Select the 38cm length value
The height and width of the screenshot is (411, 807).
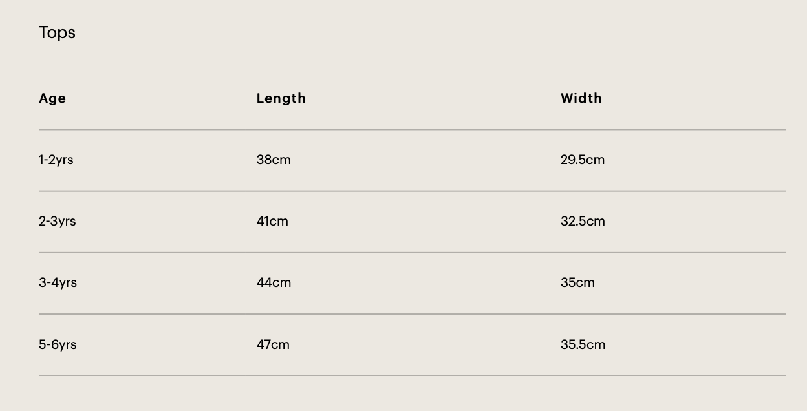(x=274, y=160)
